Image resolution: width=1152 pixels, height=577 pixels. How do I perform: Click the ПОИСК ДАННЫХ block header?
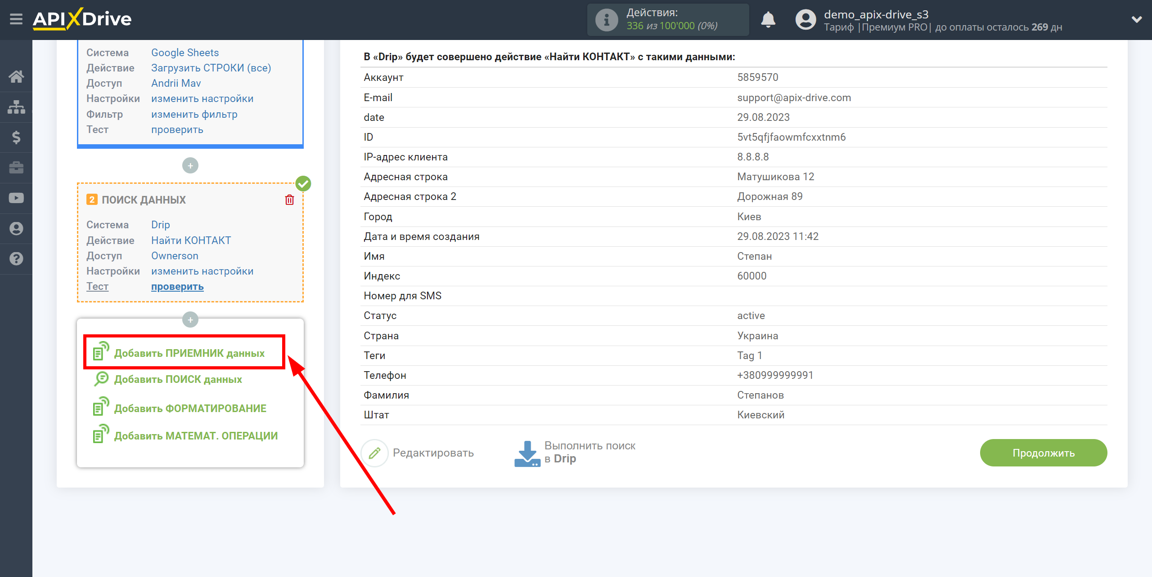click(x=144, y=200)
